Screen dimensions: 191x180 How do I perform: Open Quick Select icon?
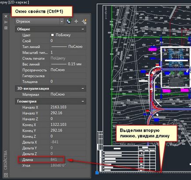[84, 22]
